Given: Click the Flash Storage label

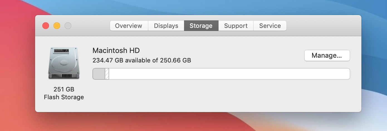Looking at the screenshot, I should point(64,97).
